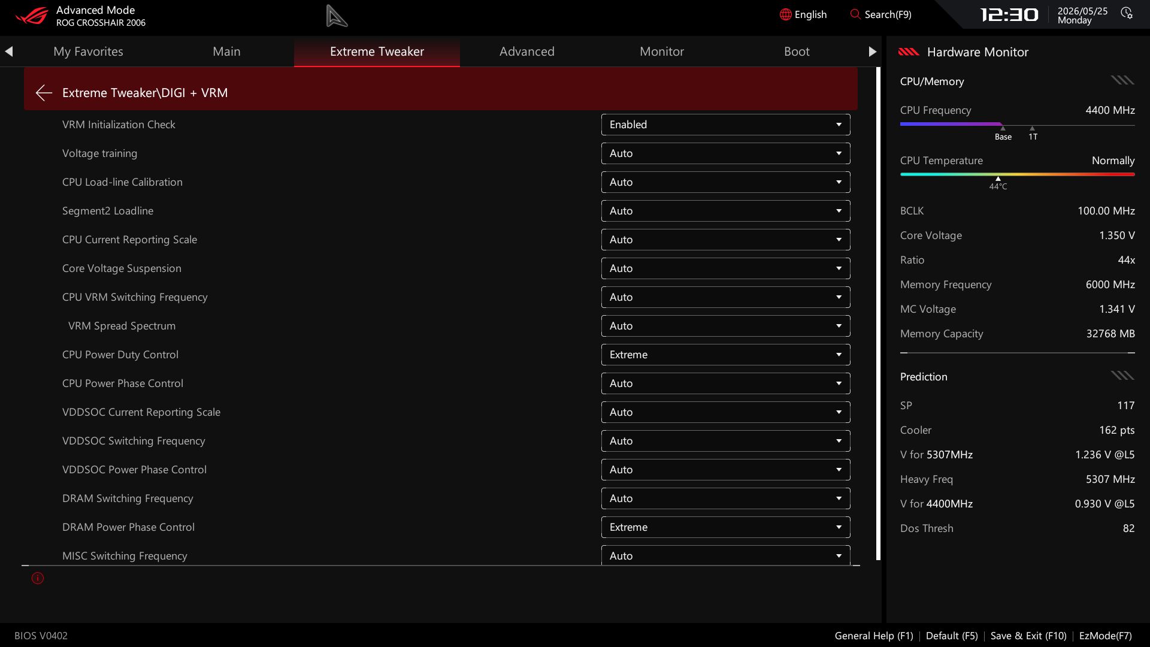The width and height of the screenshot is (1150, 647).
Task: Open the Monitor tab
Action: coord(662,52)
